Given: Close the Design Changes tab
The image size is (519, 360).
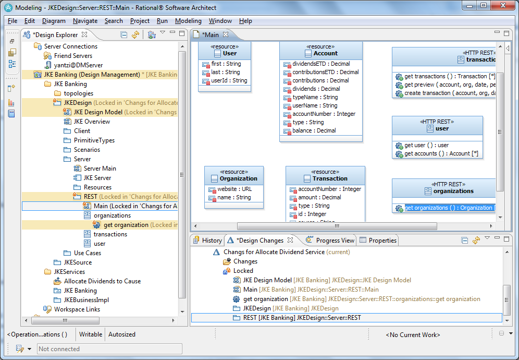Looking at the screenshot, I should point(290,240).
